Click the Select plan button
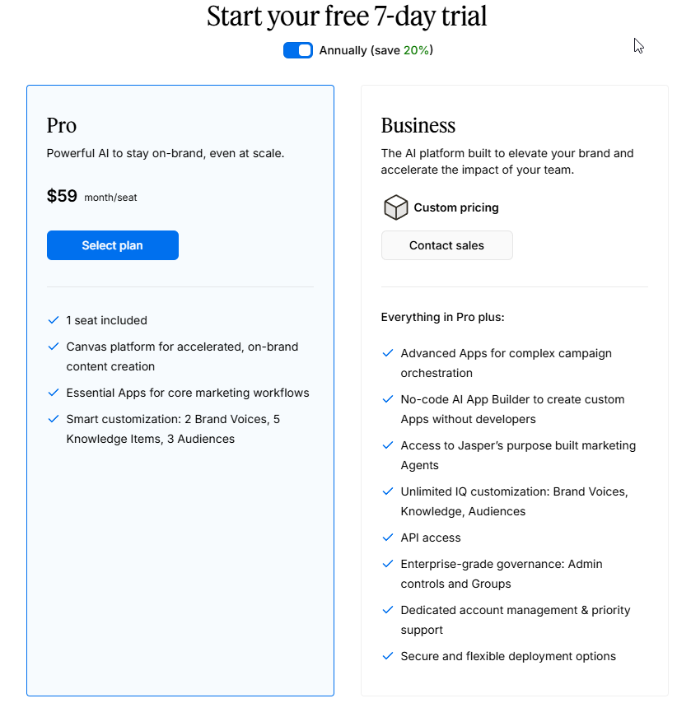This screenshot has height=703, width=691. point(113,245)
